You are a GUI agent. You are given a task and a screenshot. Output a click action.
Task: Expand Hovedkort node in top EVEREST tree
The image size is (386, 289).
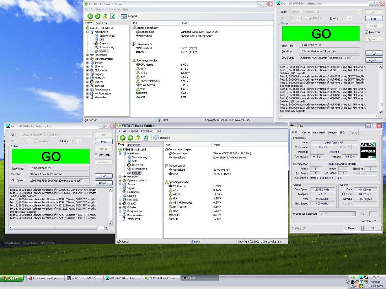click(x=87, y=55)
